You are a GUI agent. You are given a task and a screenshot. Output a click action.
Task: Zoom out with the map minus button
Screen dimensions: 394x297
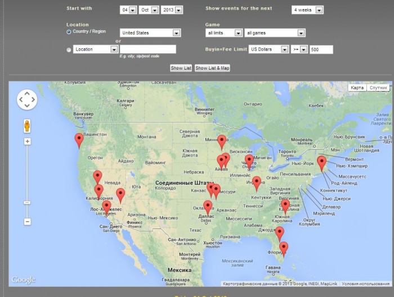click(x=28, y=222)
